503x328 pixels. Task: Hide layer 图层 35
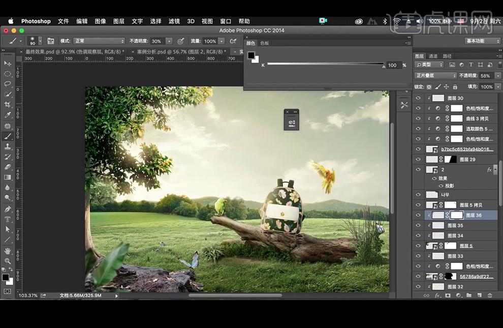pyautogui.click(x=418, y=226)
